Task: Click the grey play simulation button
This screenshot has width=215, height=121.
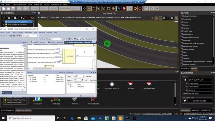Action: click(x=130, y=8)
